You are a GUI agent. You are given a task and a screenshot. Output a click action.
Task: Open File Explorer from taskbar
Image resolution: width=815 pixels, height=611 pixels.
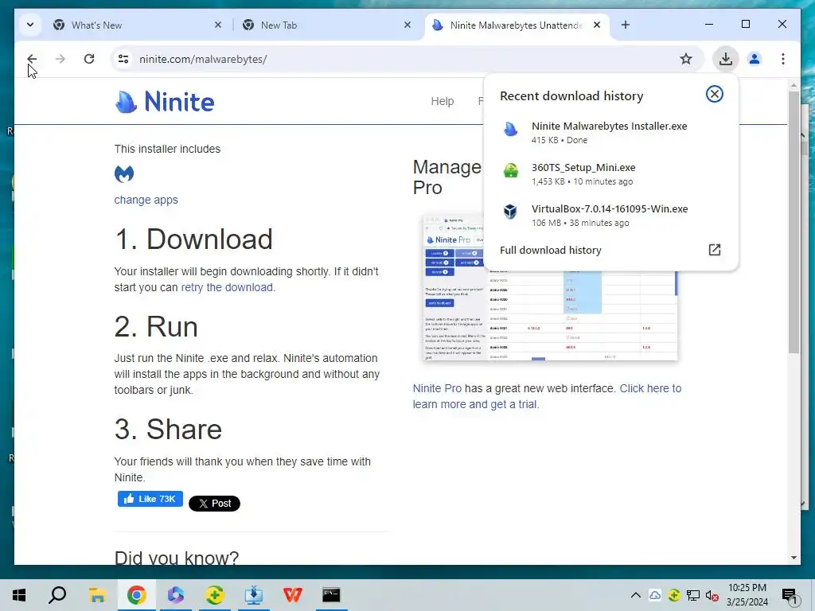[97, 595]
